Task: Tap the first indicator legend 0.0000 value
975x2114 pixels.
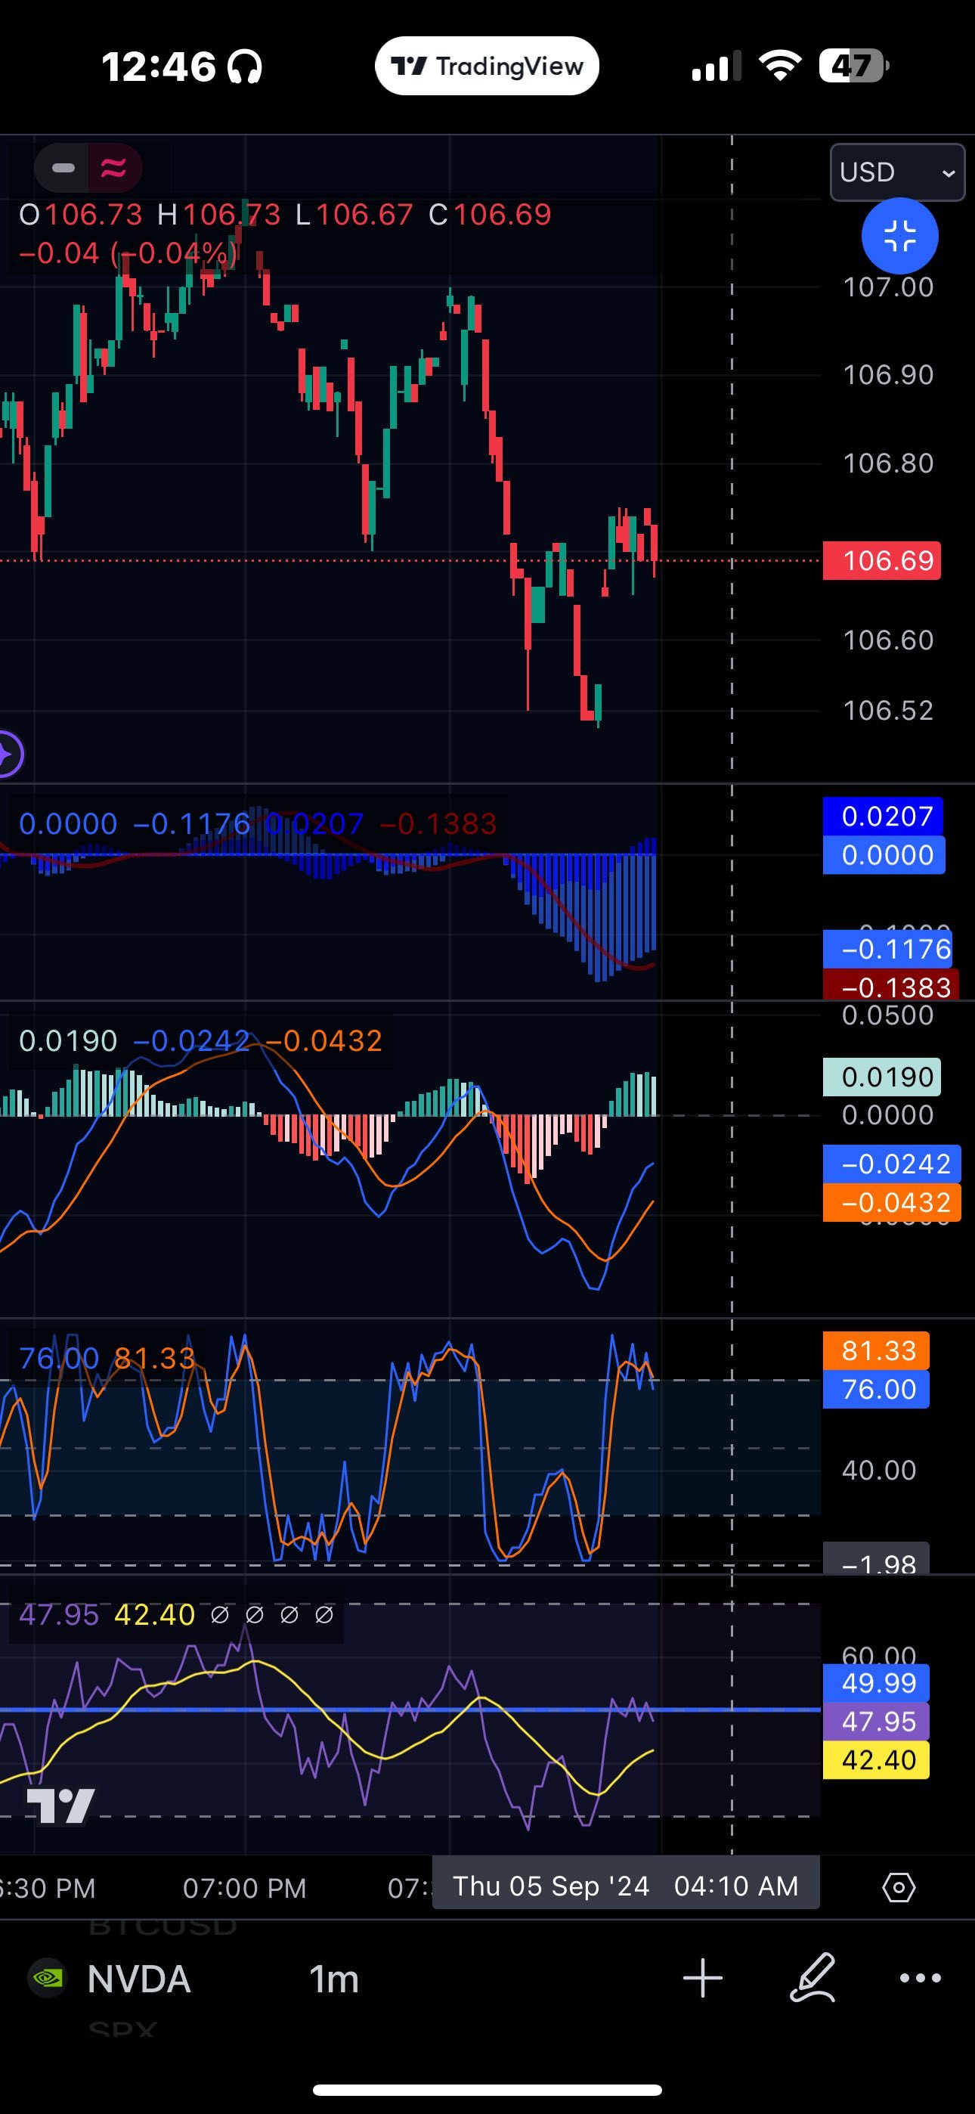Action: 68,824
